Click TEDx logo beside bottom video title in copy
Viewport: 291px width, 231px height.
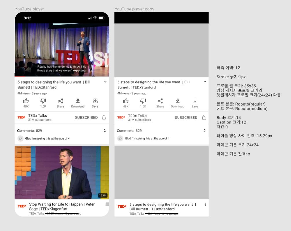click(x=122, y=206)
